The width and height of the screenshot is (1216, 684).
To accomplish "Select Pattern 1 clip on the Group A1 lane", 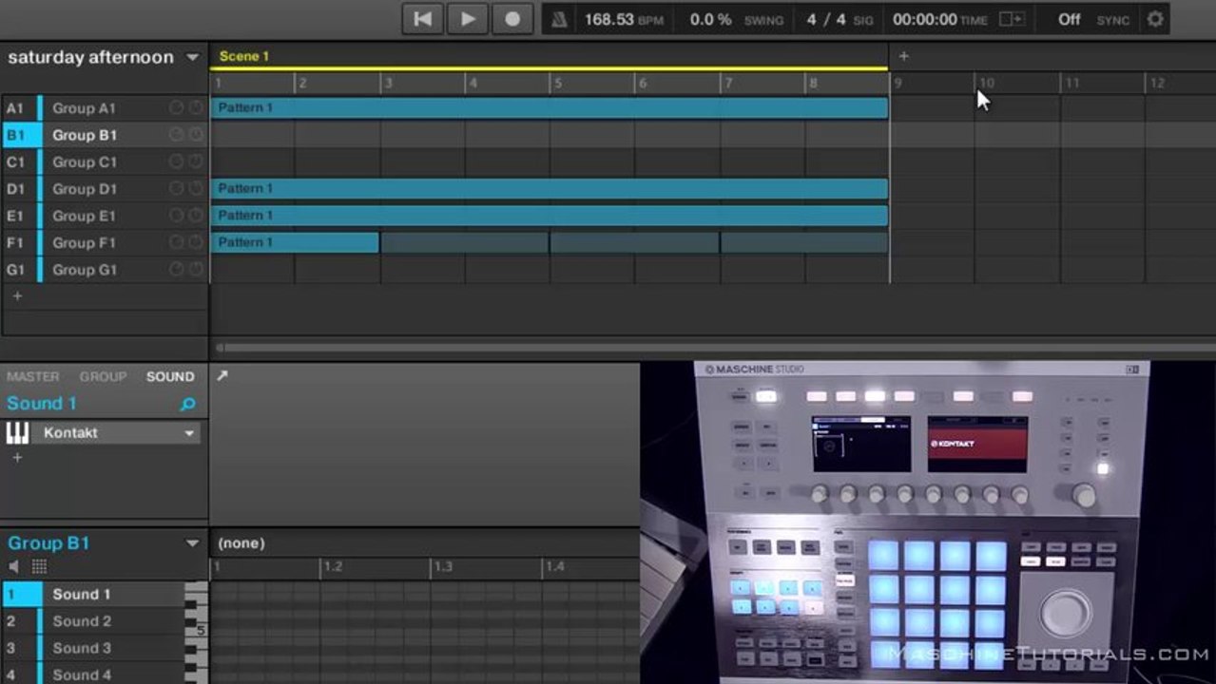I will pos(549,108).
